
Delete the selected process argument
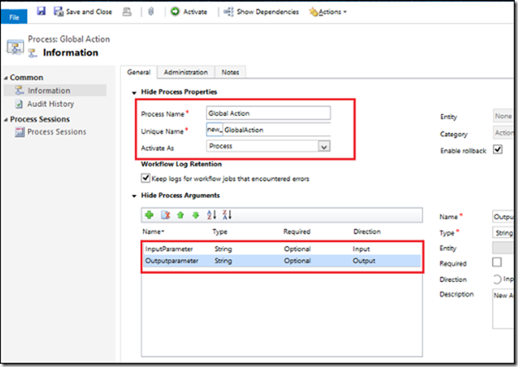coord(165,215)
